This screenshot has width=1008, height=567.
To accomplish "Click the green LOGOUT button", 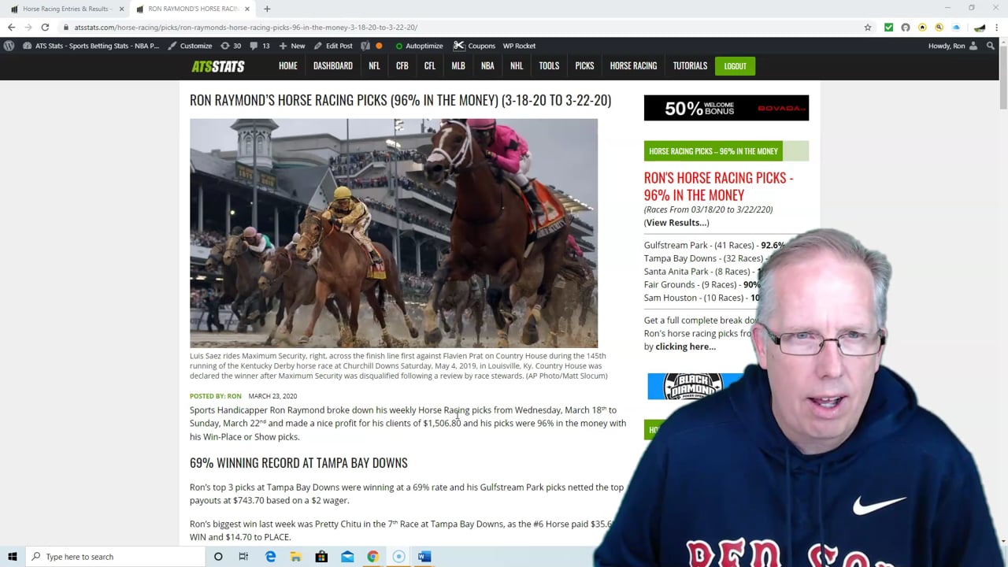I will pyautogui.click(x=735, y=66).
